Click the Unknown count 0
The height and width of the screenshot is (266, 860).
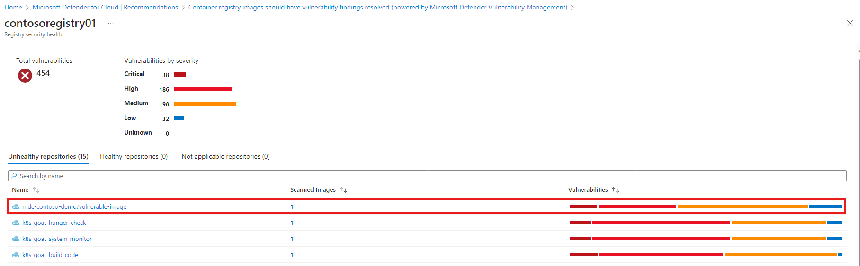coord(167,134)
